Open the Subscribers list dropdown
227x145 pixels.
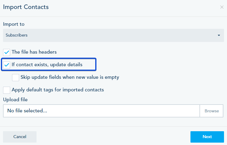(x=113, y=35)
